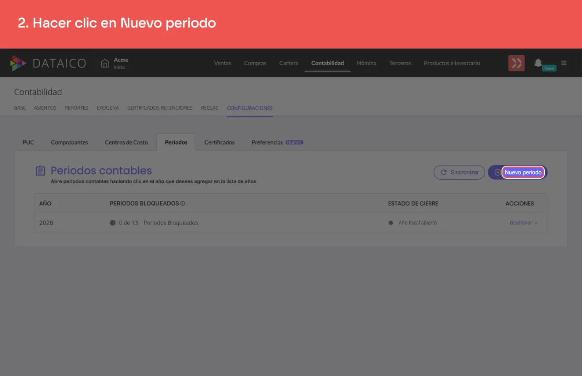Open the Preferencias tab
This screenshot has height=376, width=582.
277,142
